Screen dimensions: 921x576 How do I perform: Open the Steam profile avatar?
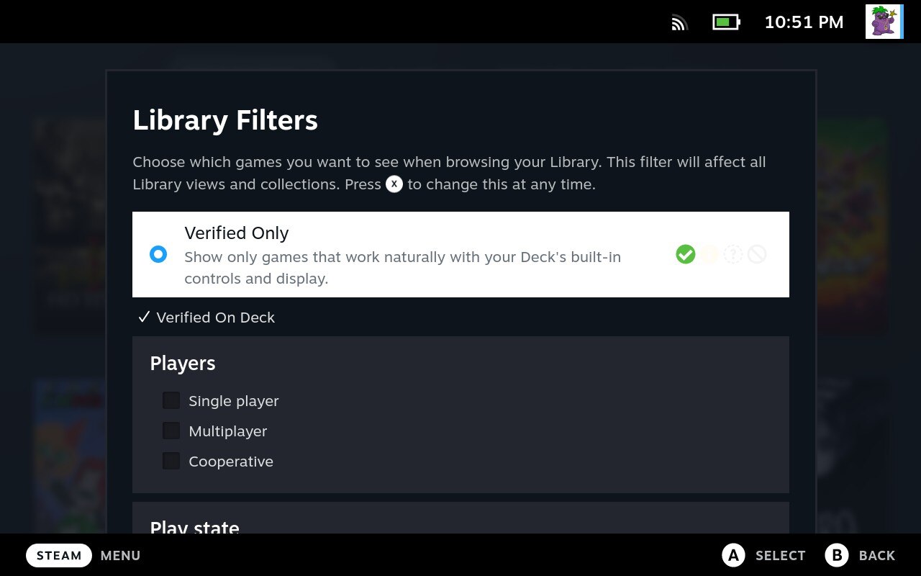pyautogui.click(x=884, y=22)
